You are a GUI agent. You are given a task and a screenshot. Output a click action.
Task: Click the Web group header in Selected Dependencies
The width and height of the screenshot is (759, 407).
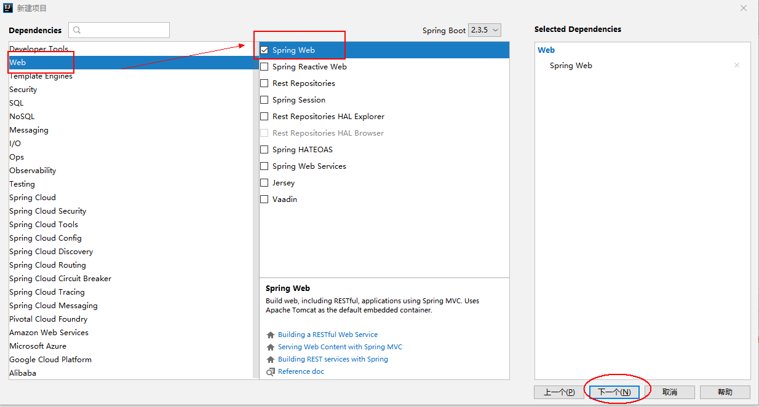[546, 50]
